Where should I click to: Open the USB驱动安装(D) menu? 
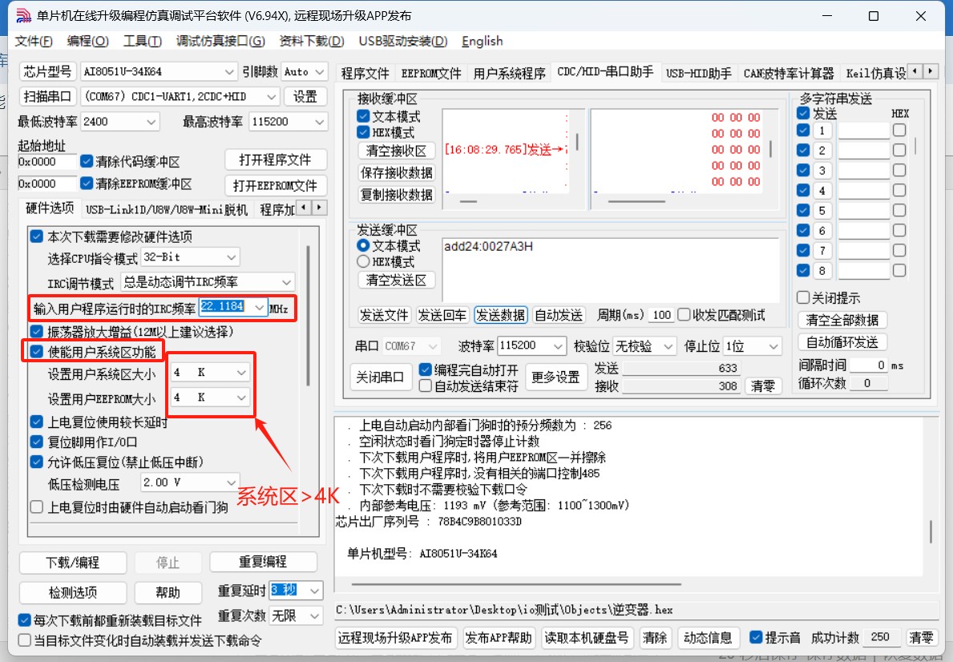tap(403, 42)
